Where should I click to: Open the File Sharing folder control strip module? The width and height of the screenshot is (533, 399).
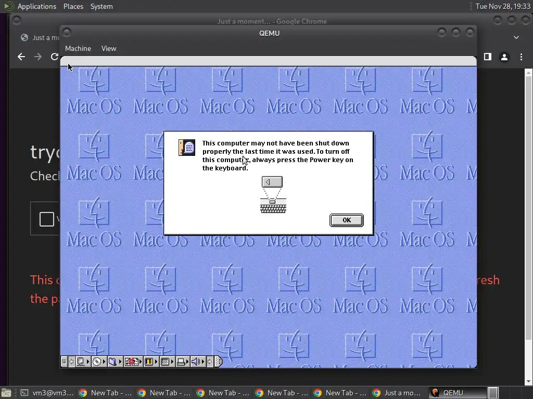(x=115, y=362)
